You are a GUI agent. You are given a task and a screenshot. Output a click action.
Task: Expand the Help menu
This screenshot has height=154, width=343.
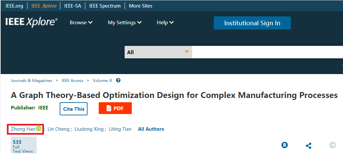point(165,23)
